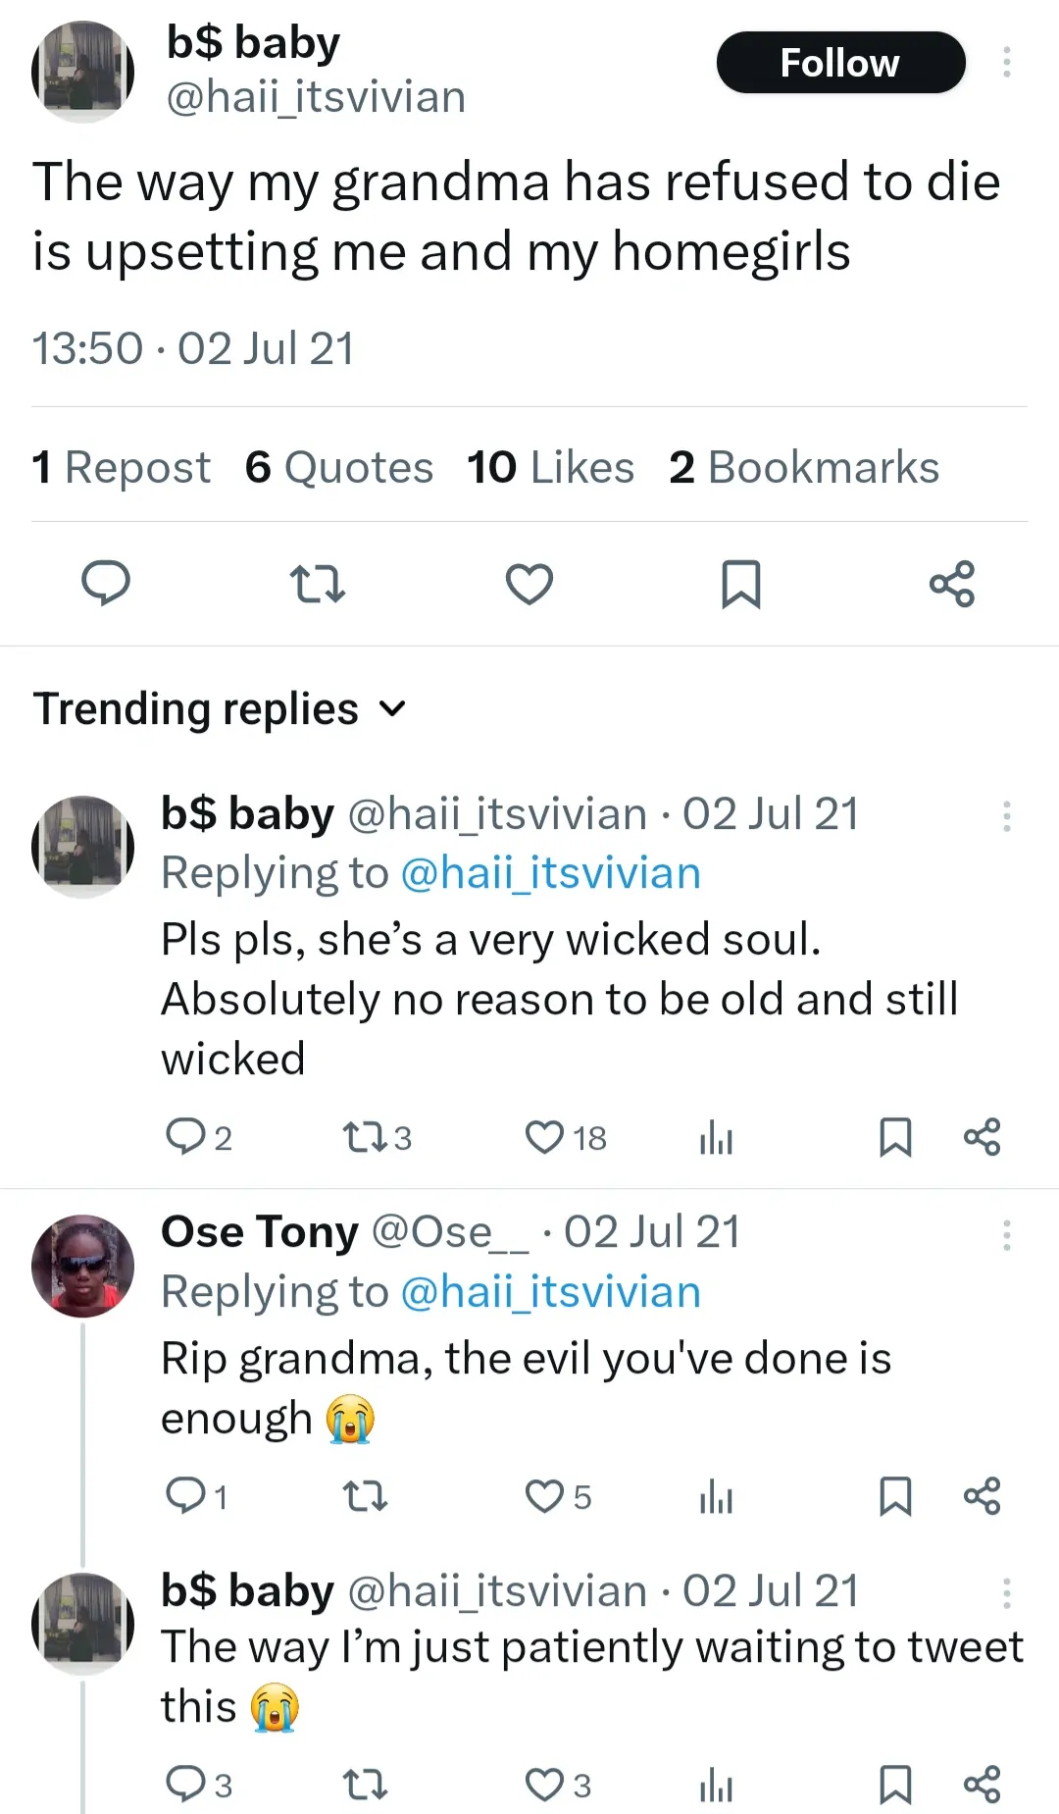
Task: Open the 10 Likes list
Action: 550,468
